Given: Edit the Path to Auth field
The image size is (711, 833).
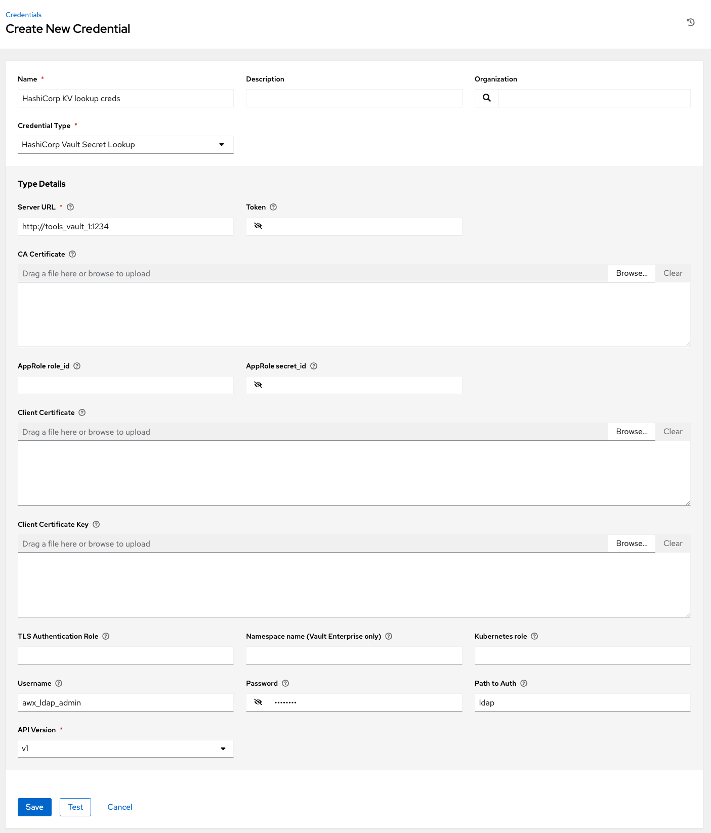Looking at the screenshot, I should point(582,702).
